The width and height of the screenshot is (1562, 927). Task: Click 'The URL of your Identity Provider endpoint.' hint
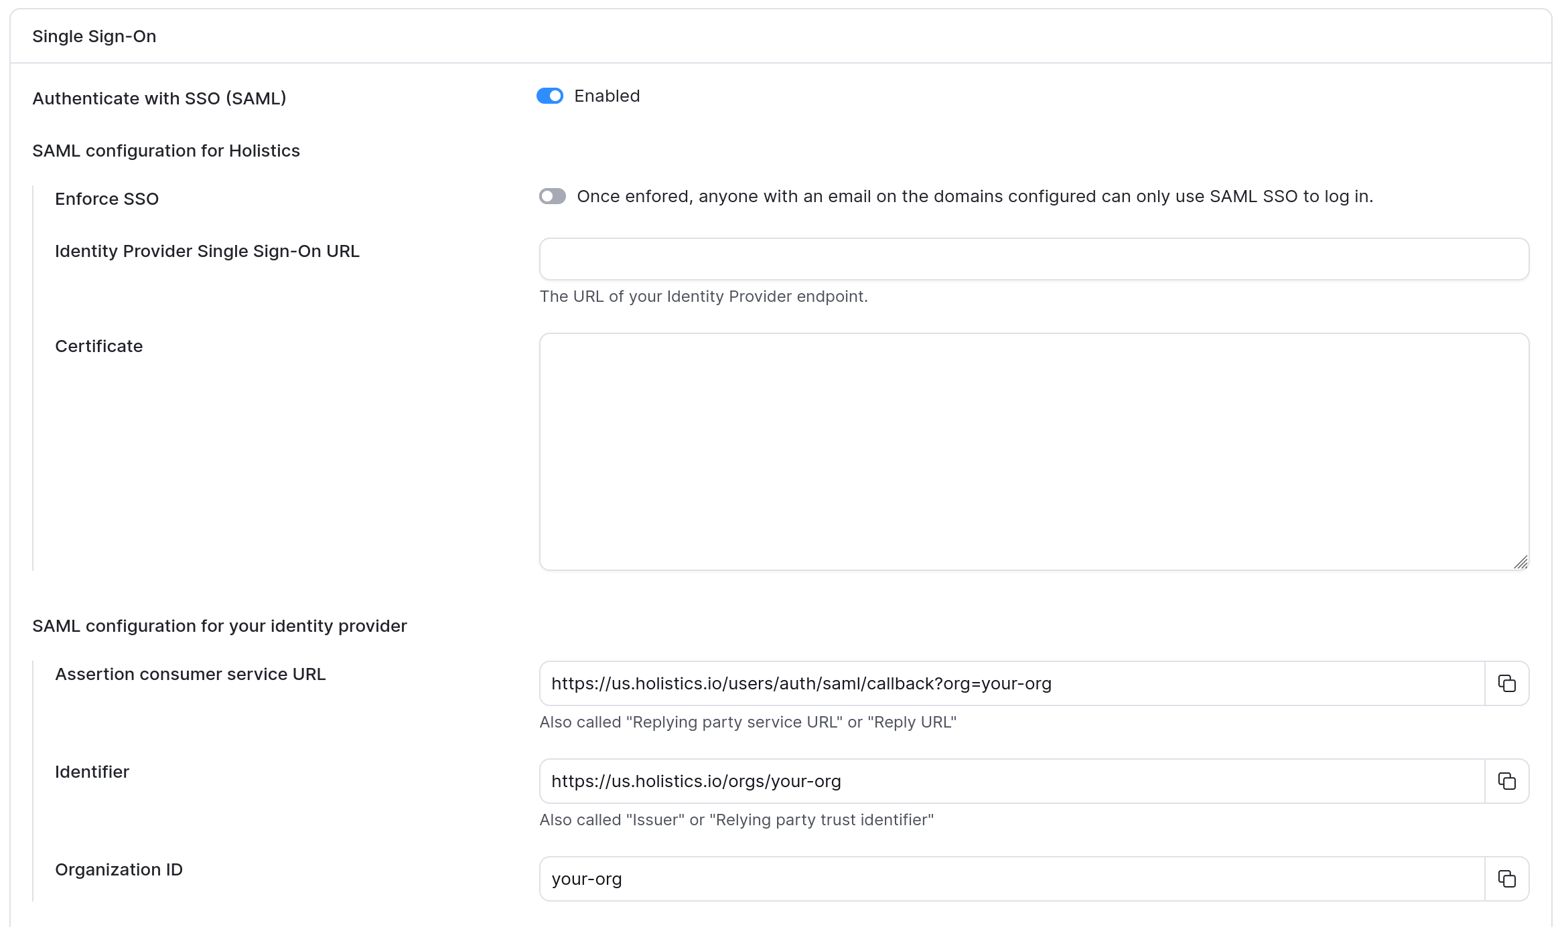coord(704,297)
